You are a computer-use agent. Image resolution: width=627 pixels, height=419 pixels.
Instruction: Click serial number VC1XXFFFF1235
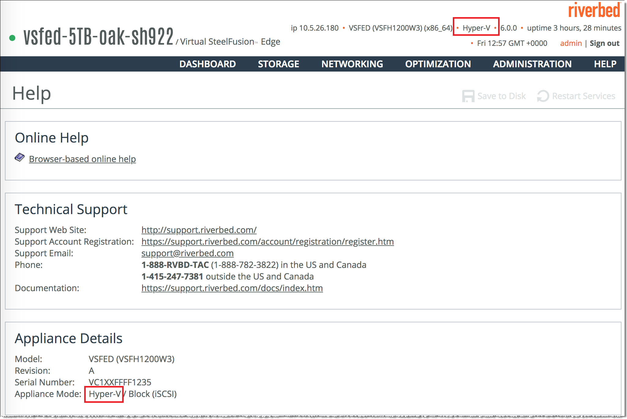120,382
